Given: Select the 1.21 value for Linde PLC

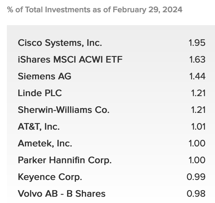Looking at the screenshot, I should pyautogui.click(x=198, y=93).
